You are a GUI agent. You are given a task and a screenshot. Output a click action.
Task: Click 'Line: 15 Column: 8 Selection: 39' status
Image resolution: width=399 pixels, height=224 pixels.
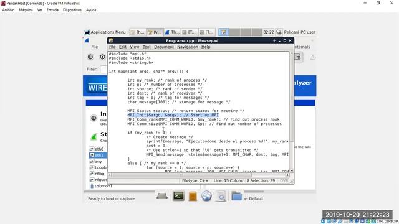click(244, 180)
